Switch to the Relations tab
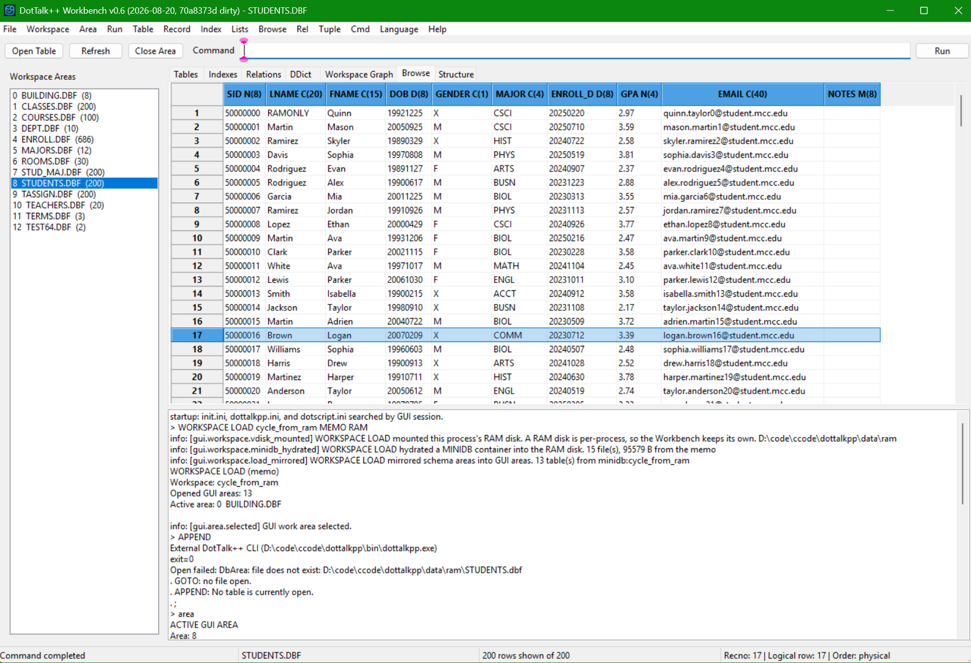This screenshot has height=663, width=971. (x=263, y=74)
